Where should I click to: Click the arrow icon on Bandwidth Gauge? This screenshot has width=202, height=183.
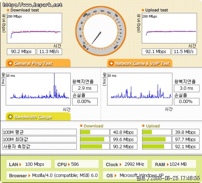click(x=10, y=117)
